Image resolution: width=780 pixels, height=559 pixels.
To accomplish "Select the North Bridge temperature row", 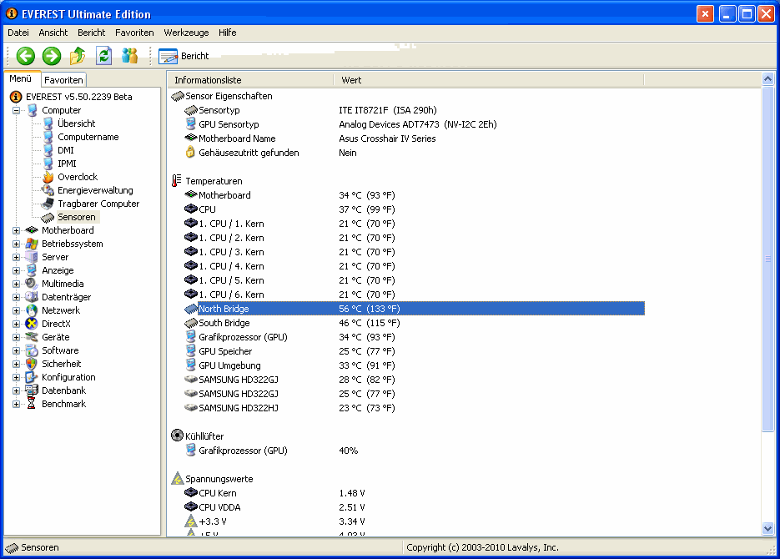I will click(x=414, y=309).
